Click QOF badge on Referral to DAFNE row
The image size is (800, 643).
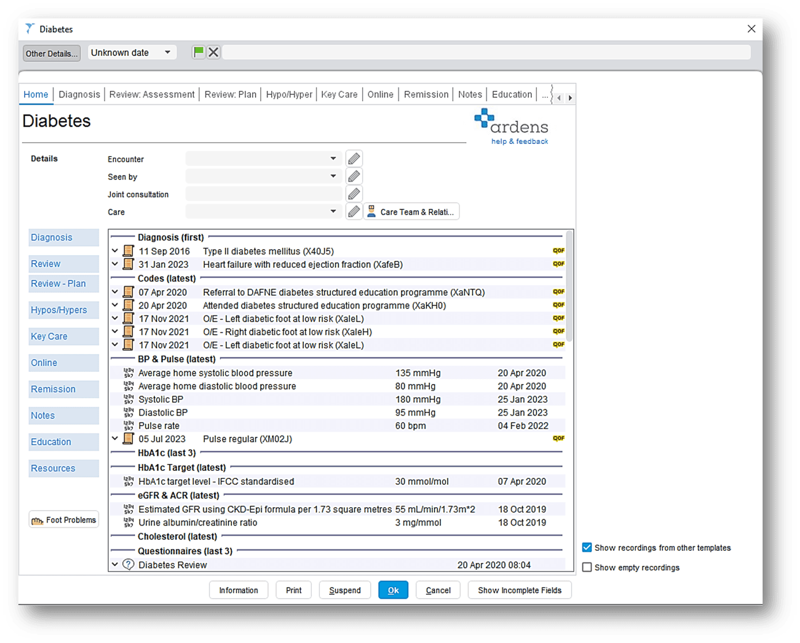(x=558, y=292)
